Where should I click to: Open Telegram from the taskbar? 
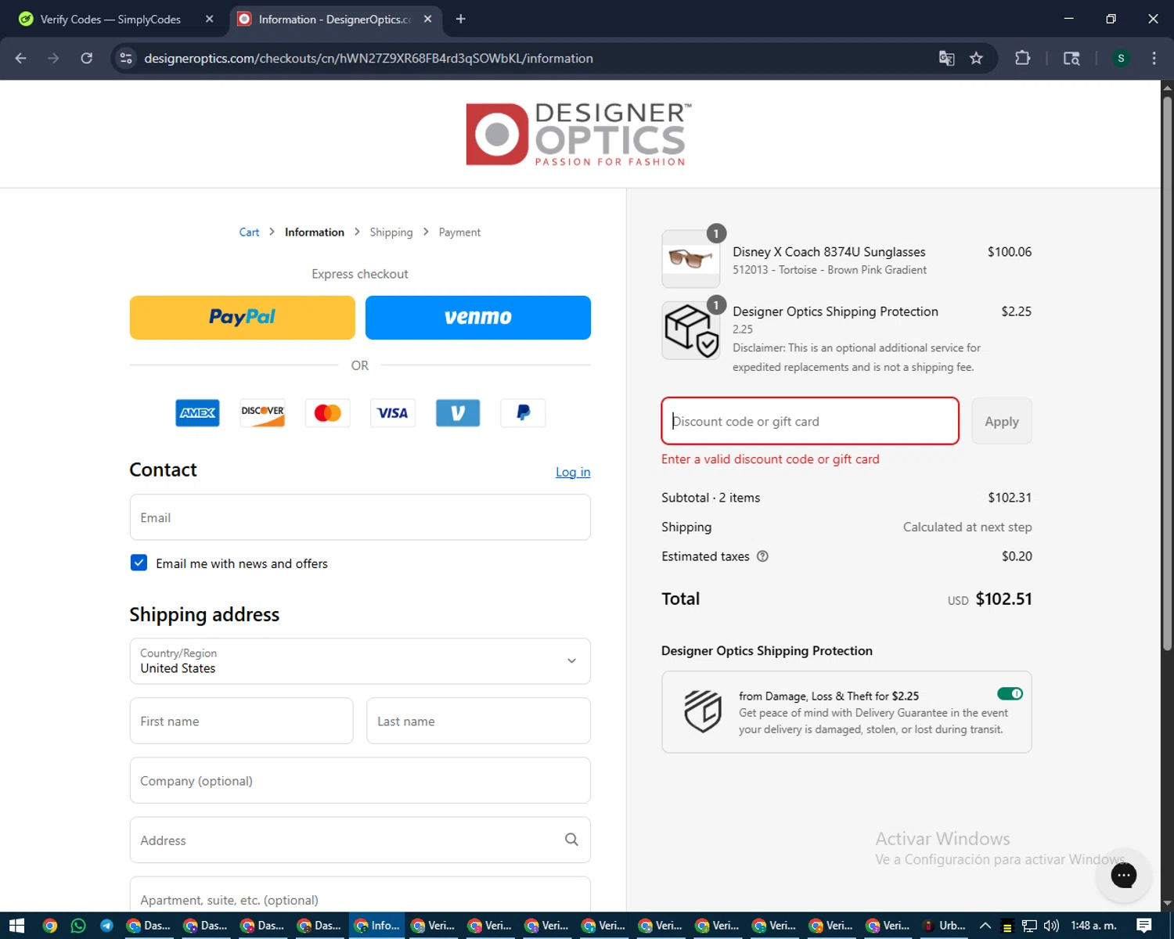click(106, 926)
